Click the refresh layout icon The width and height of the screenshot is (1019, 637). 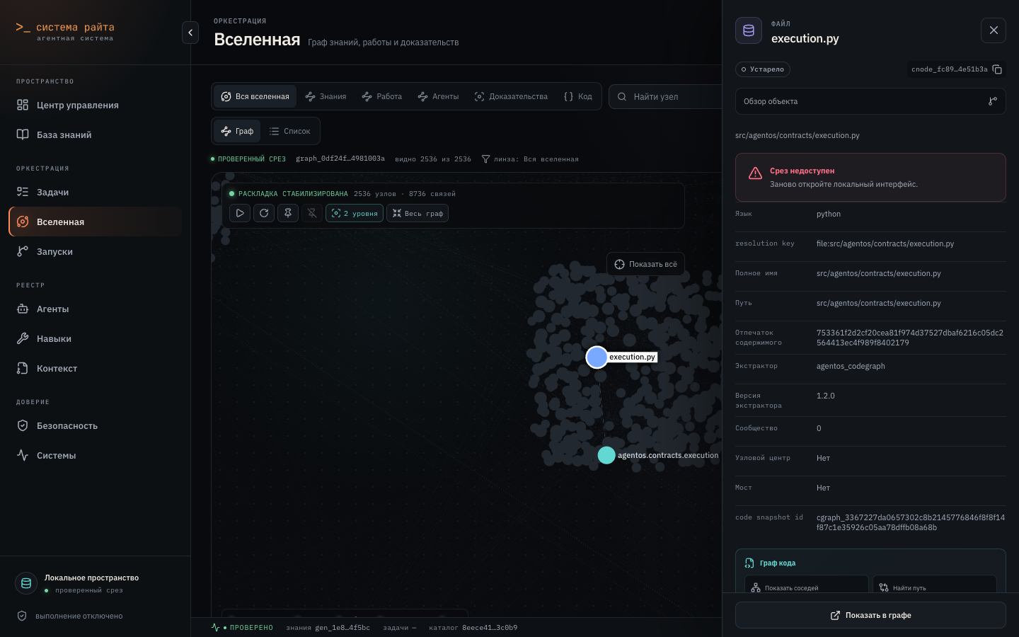[264, 213]
